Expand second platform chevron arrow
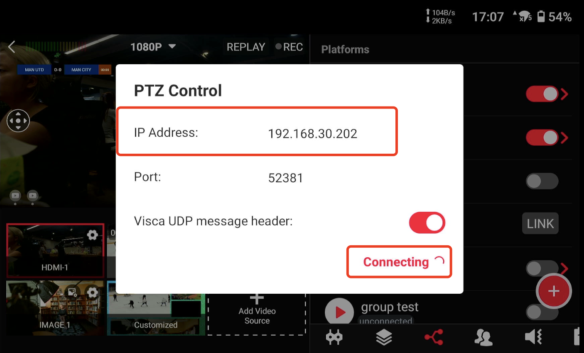Viewport: 584px width, 353px height. click(x=564, y=138)
